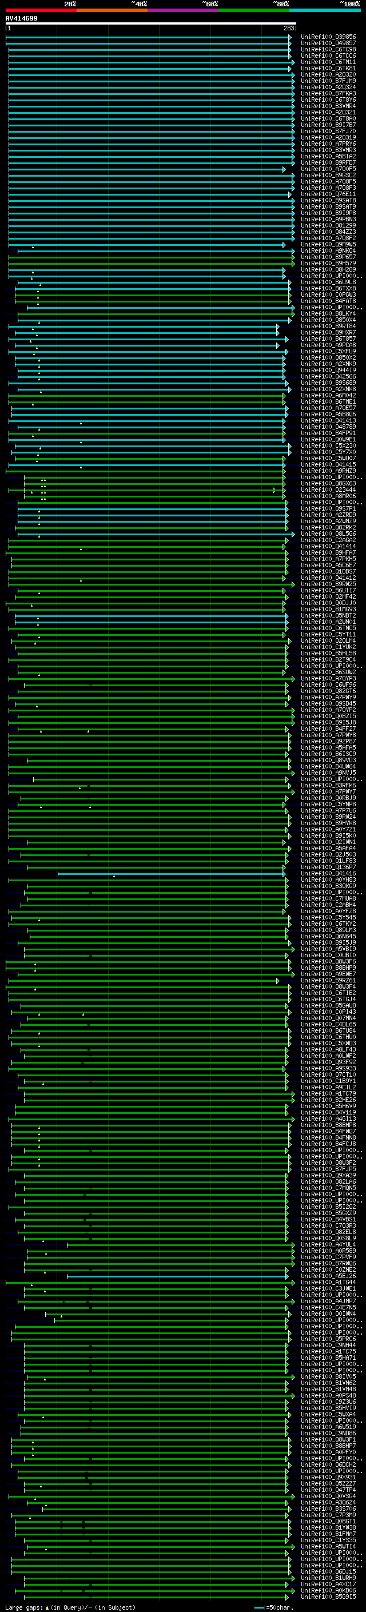The height and width of the screenshot is (1612, 366).
Task: Select the UniRef100_B7FKA3 label
Action: (328, 93)
